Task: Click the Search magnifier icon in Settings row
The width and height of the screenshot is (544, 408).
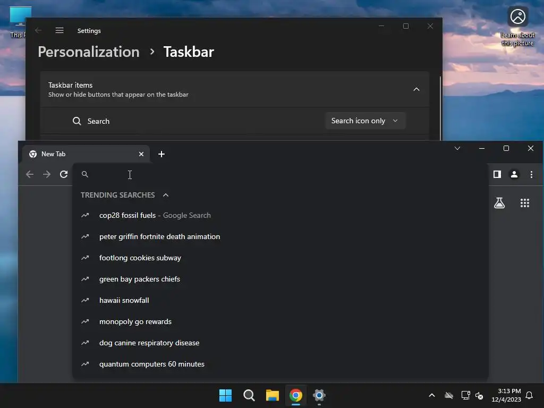Action: 76,121
